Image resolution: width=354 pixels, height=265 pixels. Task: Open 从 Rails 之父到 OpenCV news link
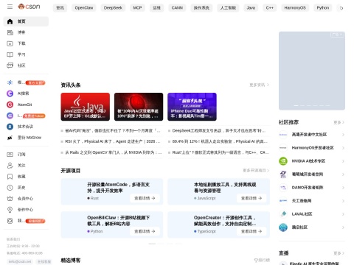click(114, 152)
